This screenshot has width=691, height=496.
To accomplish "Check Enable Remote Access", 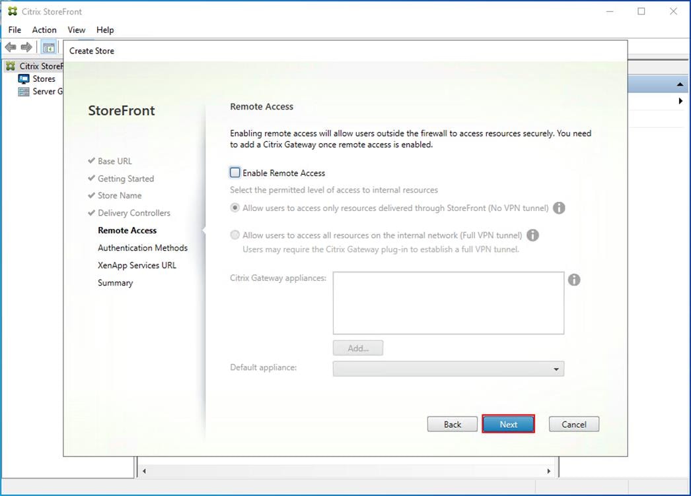I will 235,173.
